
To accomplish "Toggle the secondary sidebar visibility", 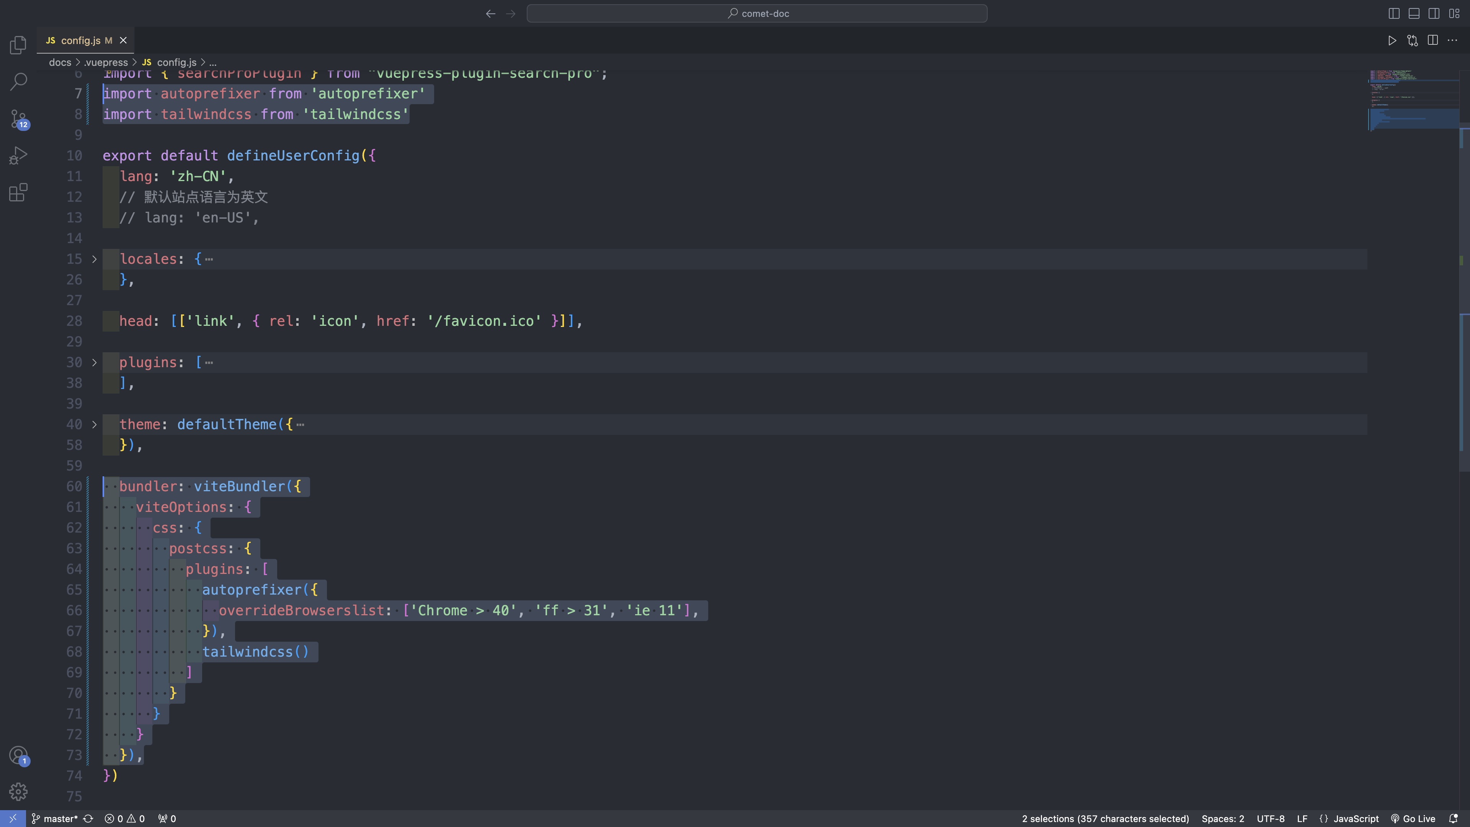I will [x=1434, y=13].
